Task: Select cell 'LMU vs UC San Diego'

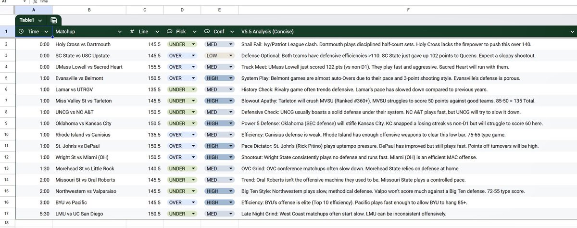Action: (x=89, y=214)
